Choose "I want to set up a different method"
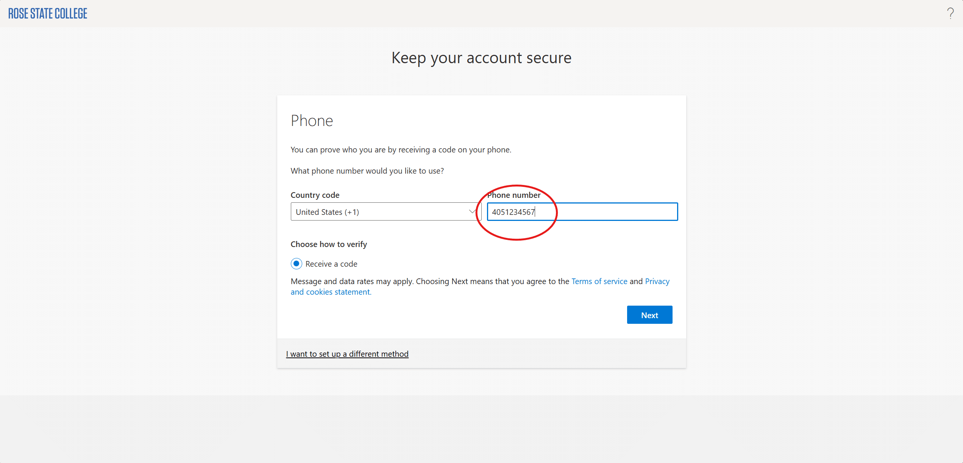 click(347, 354)
